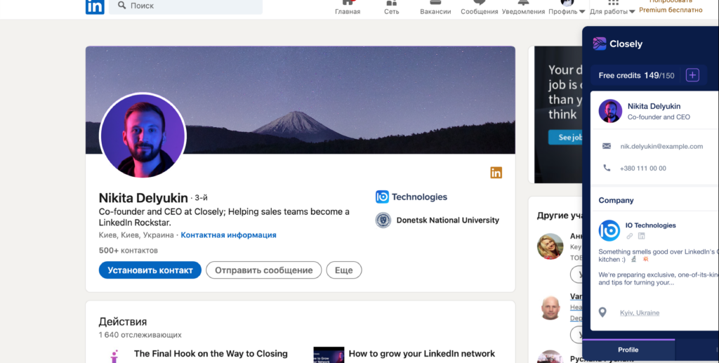Click the location pin icon near Kyiv
The width and height of the screenshot is (719, 363).
click(x=602, y=312)
